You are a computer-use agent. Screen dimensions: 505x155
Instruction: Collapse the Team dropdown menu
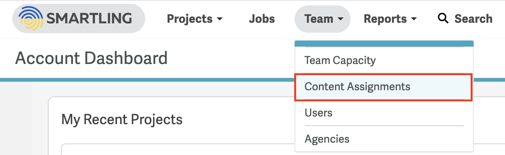[322, 19]
